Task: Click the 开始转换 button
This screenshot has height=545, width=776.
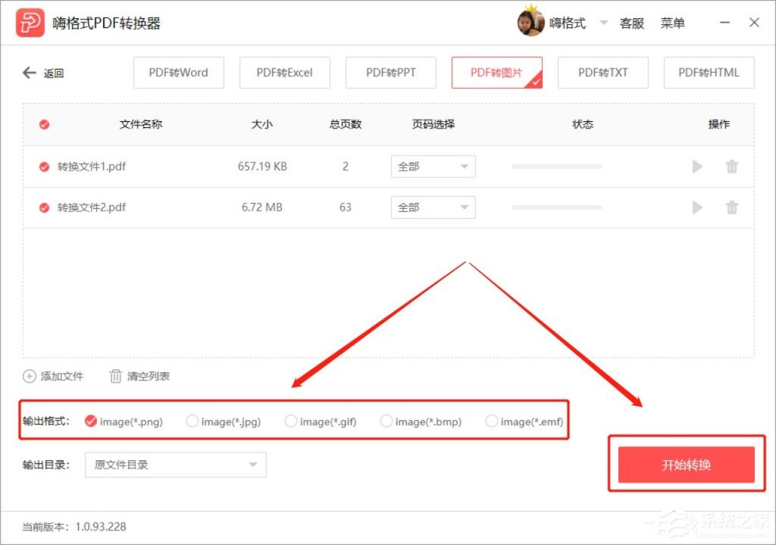Action: click(x=687, y=465)
